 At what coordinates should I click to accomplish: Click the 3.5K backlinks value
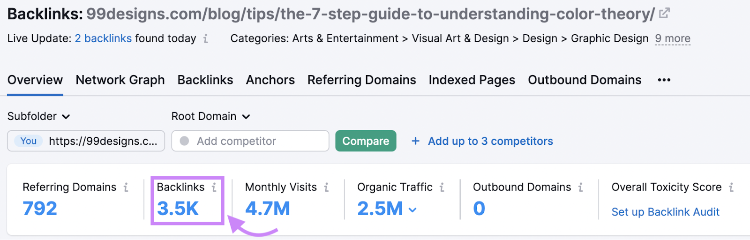click(178, 209)
